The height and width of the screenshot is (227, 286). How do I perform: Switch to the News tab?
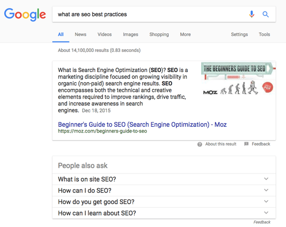81,34
